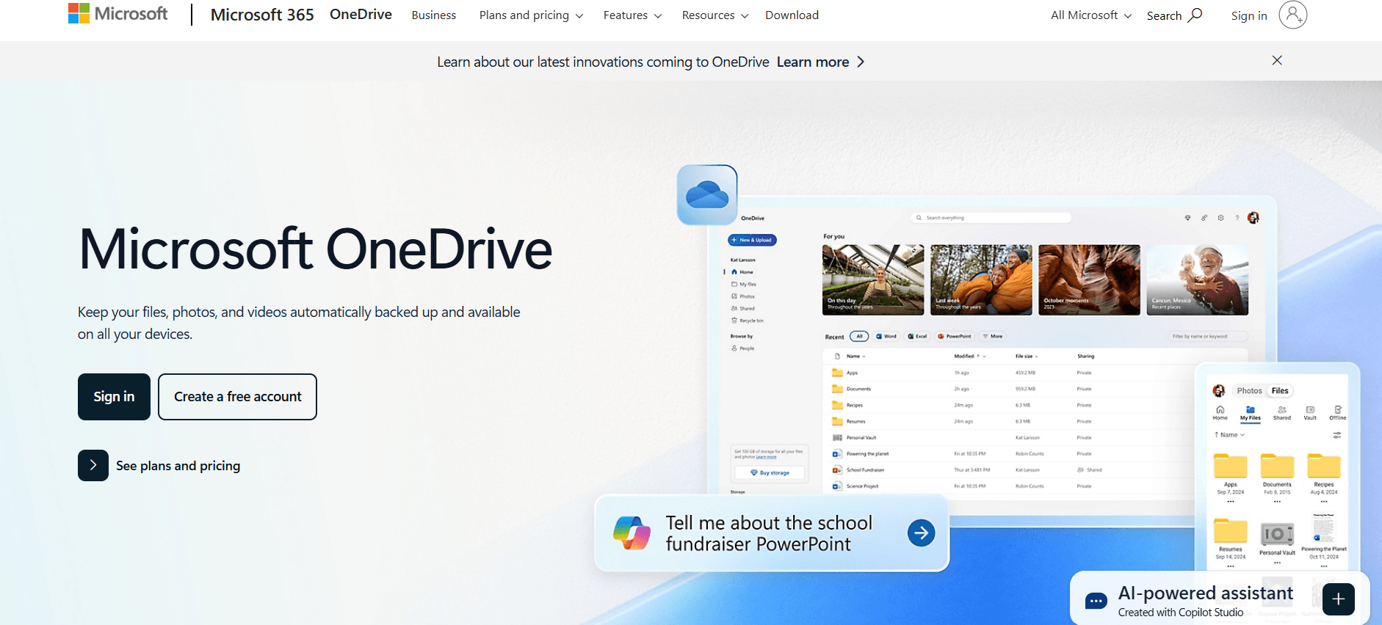Click Learn more in the banner

820,62
